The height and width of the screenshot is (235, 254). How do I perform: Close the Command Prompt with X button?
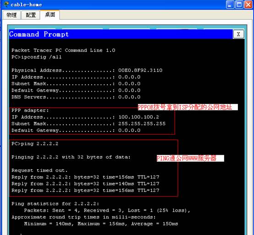coord(238,34)
